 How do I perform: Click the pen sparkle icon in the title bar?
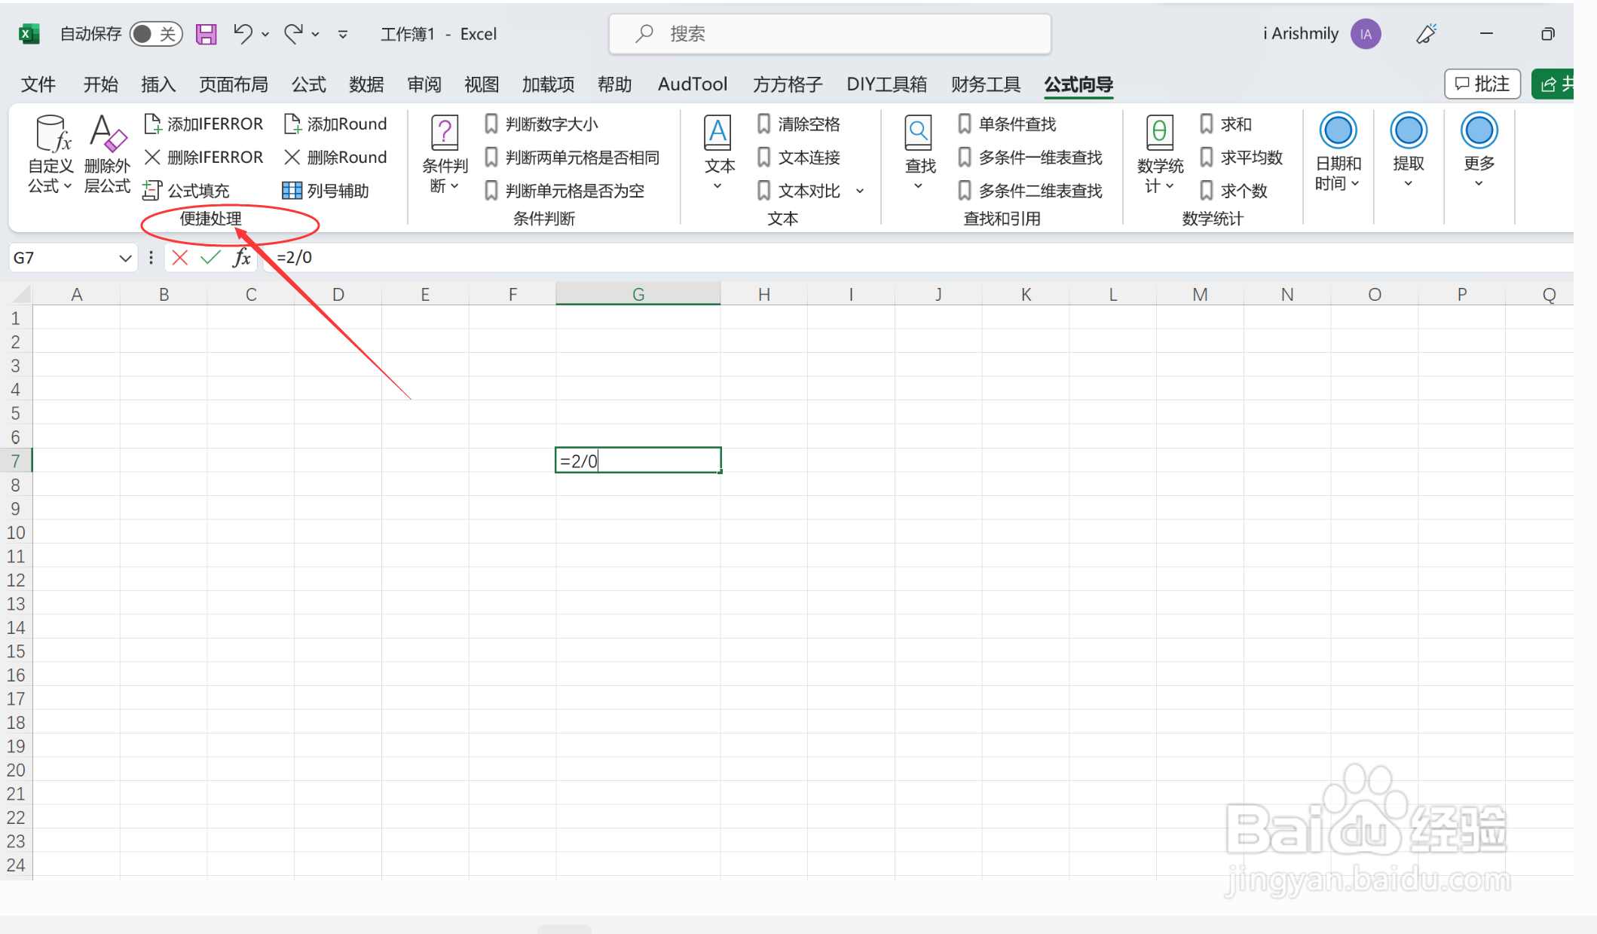[x=1426, y=34]
